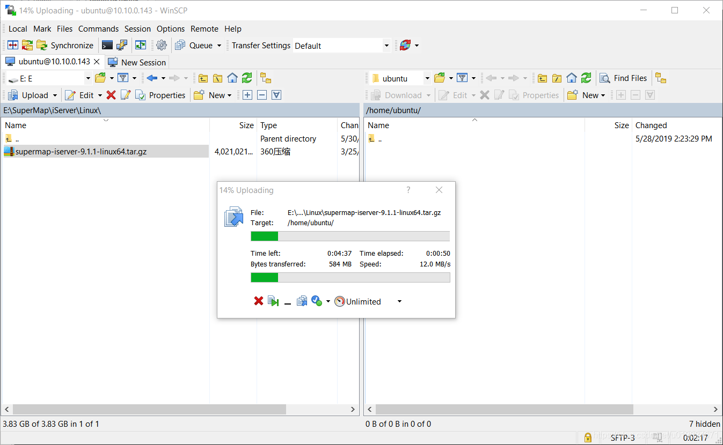Click the local Rename icon
Image resolution: width=723 pixels, height=445 pixels.
pyautogui.click(x=126, y=95)
